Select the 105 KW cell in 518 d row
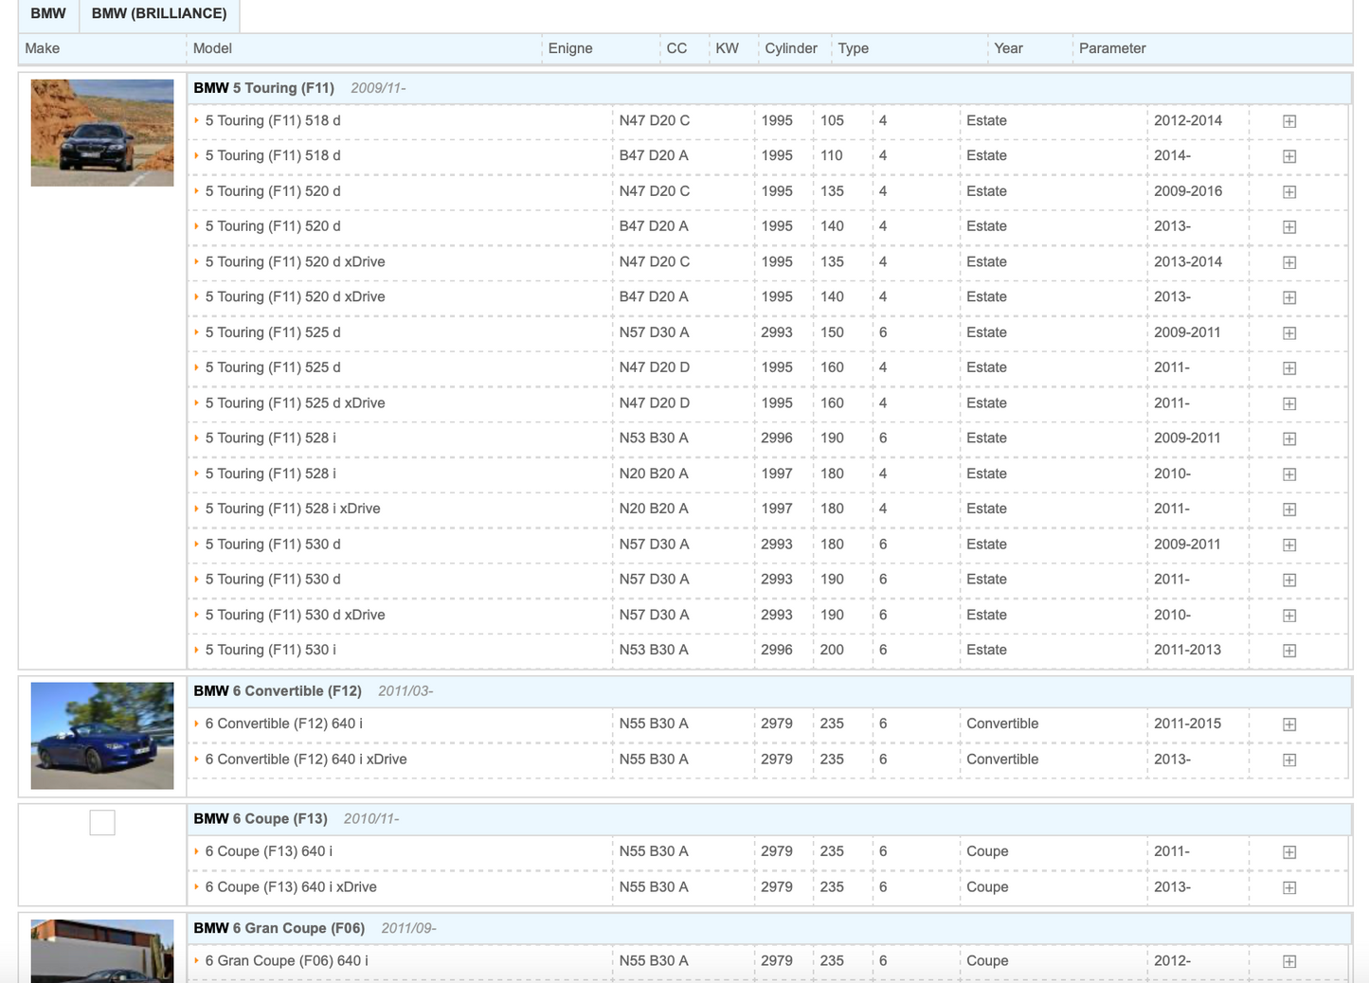The width and height of the screenshot is (1369, 983). (832, 121)
